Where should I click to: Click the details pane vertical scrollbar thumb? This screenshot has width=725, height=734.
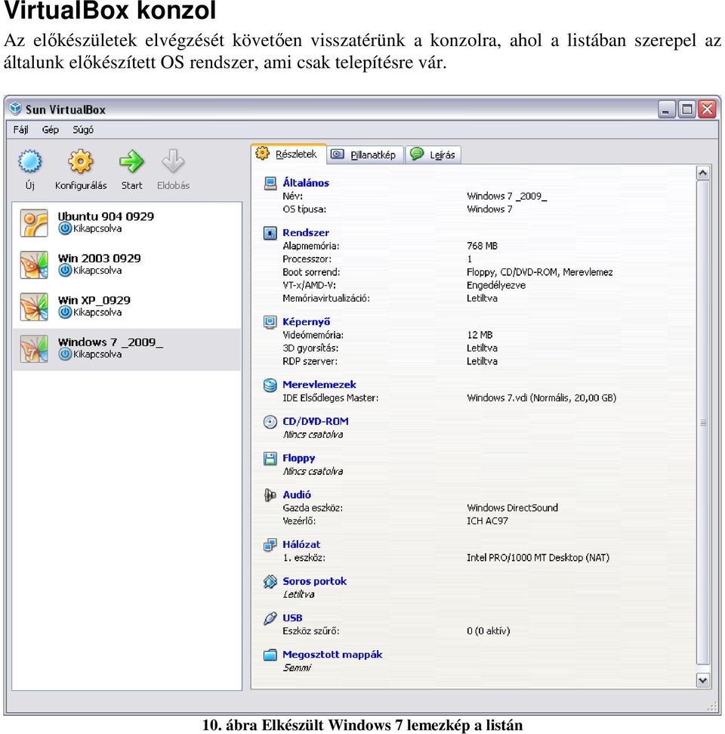702,423
